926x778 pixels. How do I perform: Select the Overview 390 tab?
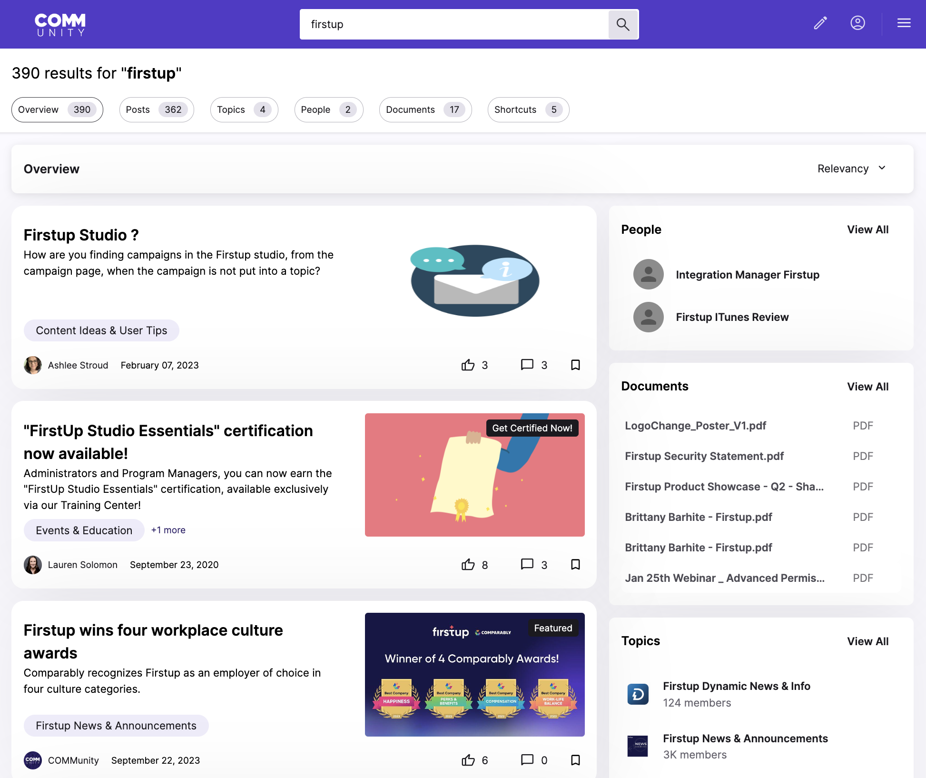coord(57,110)
